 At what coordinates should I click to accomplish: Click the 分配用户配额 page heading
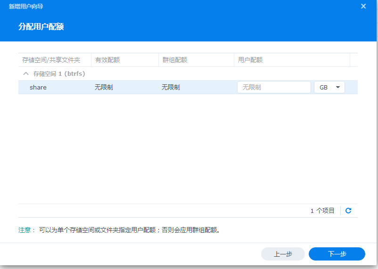click(41, 27)
